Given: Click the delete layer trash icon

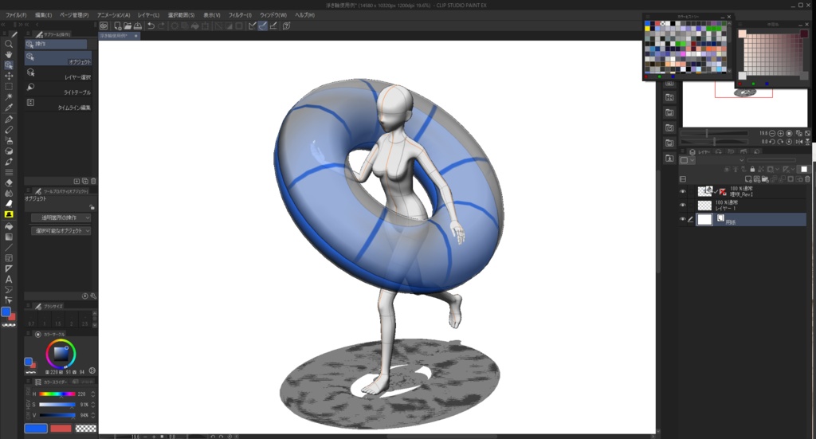Looking at the screenshot, I should 807,179.
